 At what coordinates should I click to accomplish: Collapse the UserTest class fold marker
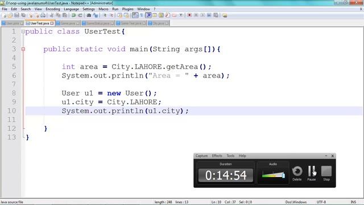tap(23, 32)
